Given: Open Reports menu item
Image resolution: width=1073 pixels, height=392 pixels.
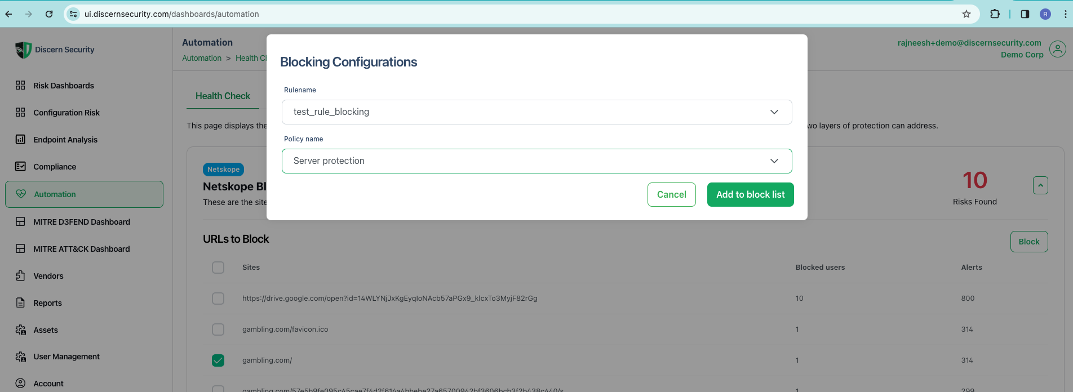Looking at the screenshot, I should pos(47,303).
